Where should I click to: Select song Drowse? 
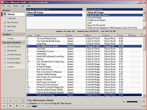pyautogui.click(x=84, y=59)
